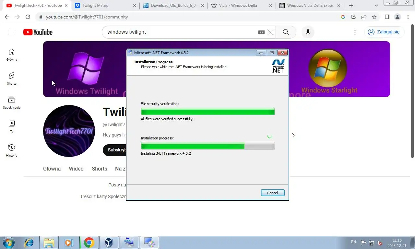Screen dimensions: 415x249
Task: View site information lock icon
Action: [x=40, y=17]
